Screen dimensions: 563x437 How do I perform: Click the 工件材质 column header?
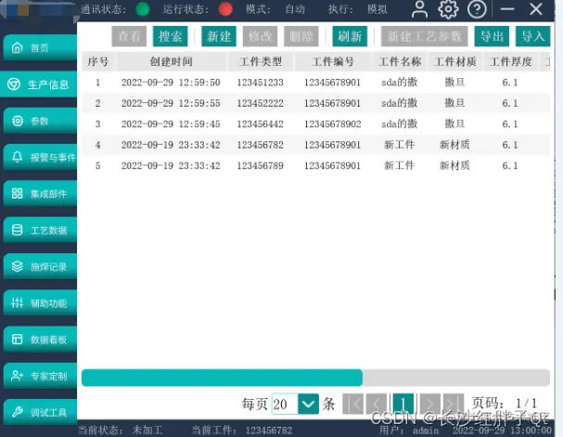coord(454,61)
